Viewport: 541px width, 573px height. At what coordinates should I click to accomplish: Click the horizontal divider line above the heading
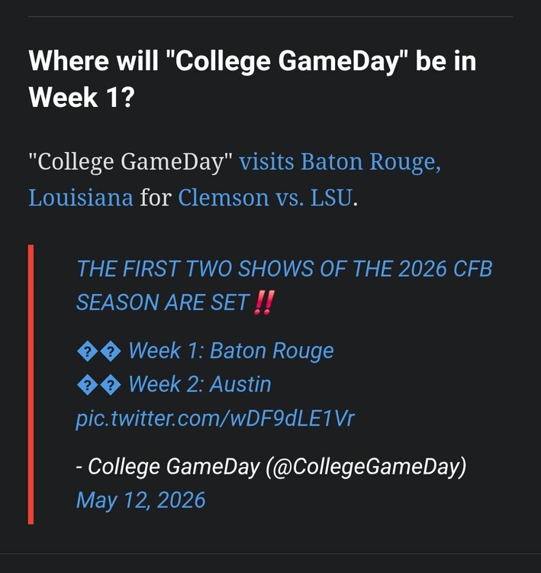[270, 17]
